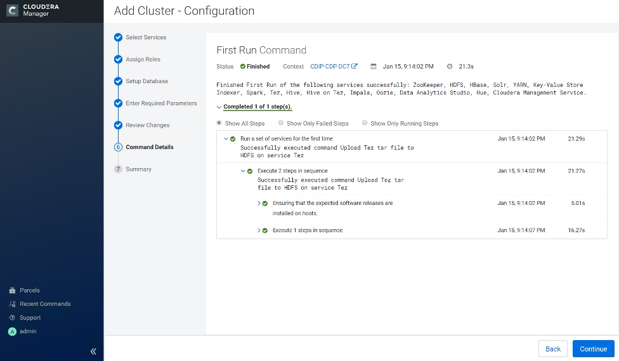Open Parcels page link
Screen dimensions: 619x361
(x=30, y=291)
